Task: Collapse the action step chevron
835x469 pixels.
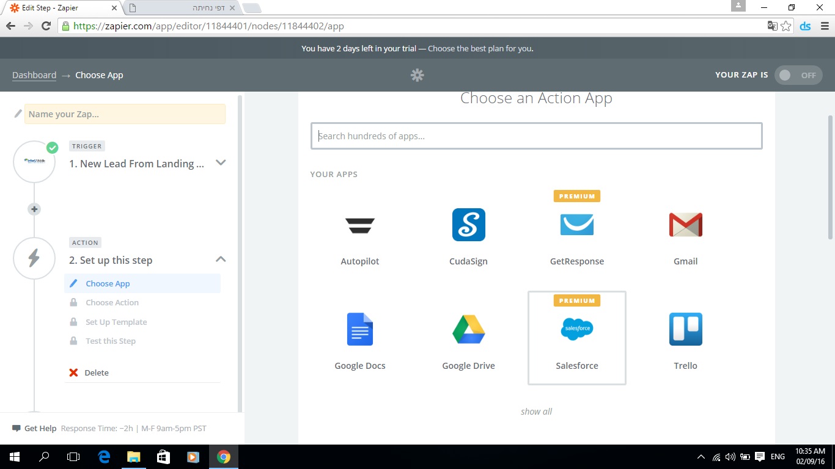Action: (221, 259)
